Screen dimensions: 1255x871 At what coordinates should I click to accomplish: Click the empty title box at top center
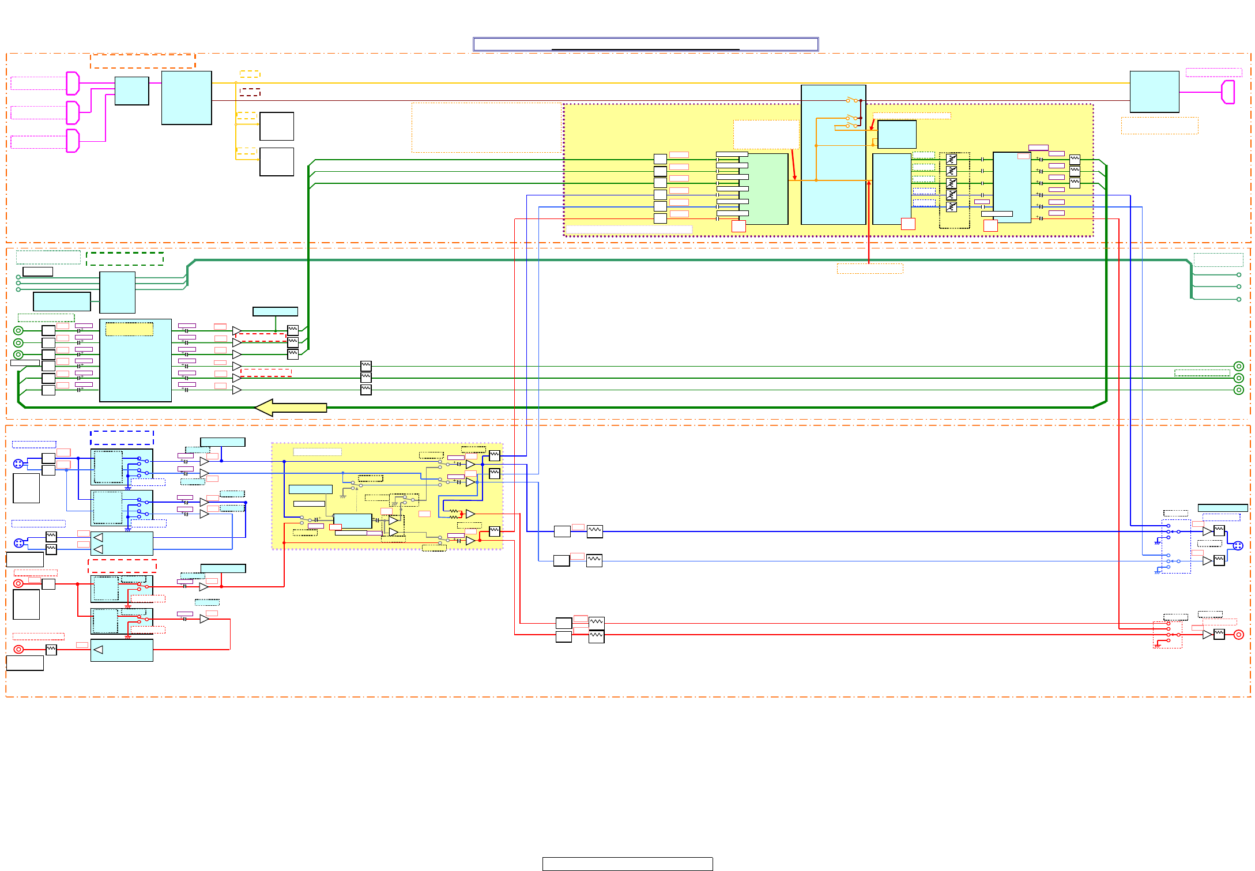[x=645, y=44]
